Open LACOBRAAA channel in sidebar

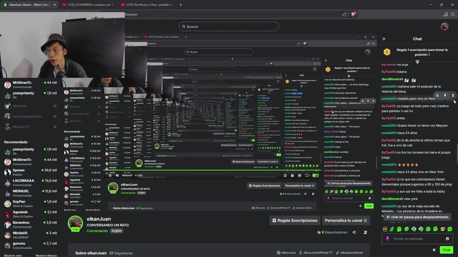tap(31, 182)
